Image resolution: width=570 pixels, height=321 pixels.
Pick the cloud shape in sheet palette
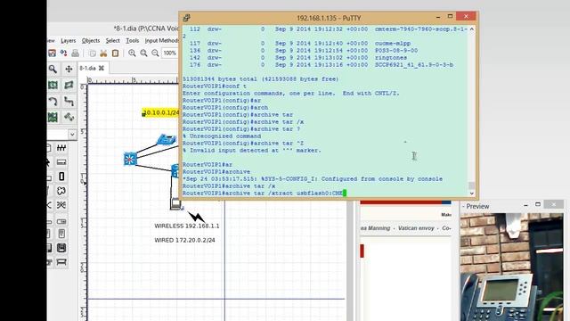[x=61, y=191]
